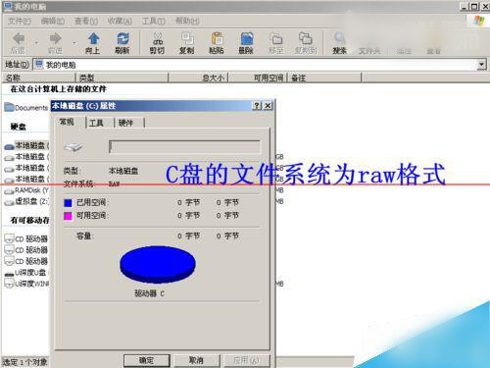The image size is (490, 368).
Task: Click the 文件系统 RAW label
Action: (92, 184)
